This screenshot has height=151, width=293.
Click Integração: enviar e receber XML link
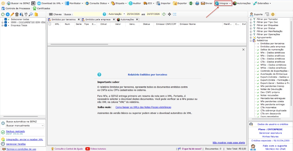(25, 140)
